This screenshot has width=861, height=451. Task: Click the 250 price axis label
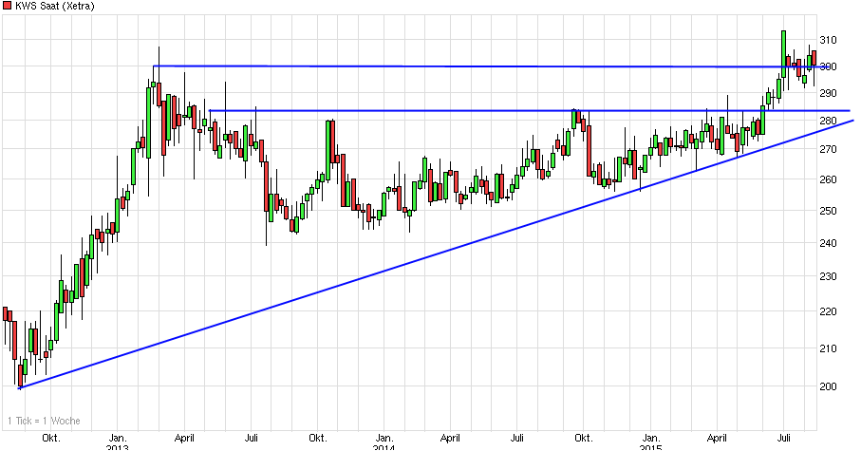(x=830, y=211)
